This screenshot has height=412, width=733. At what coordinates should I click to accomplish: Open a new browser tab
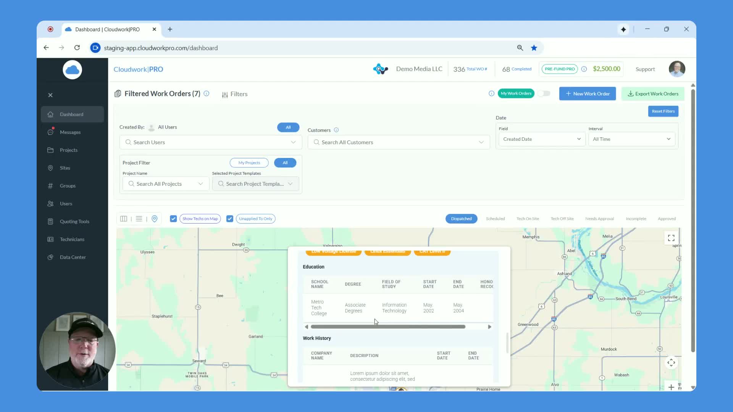coord(170,29)
